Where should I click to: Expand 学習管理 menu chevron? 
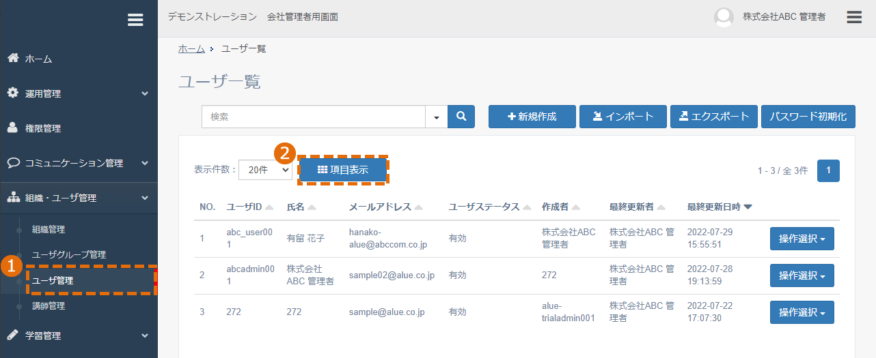click(x=145, y=335)
